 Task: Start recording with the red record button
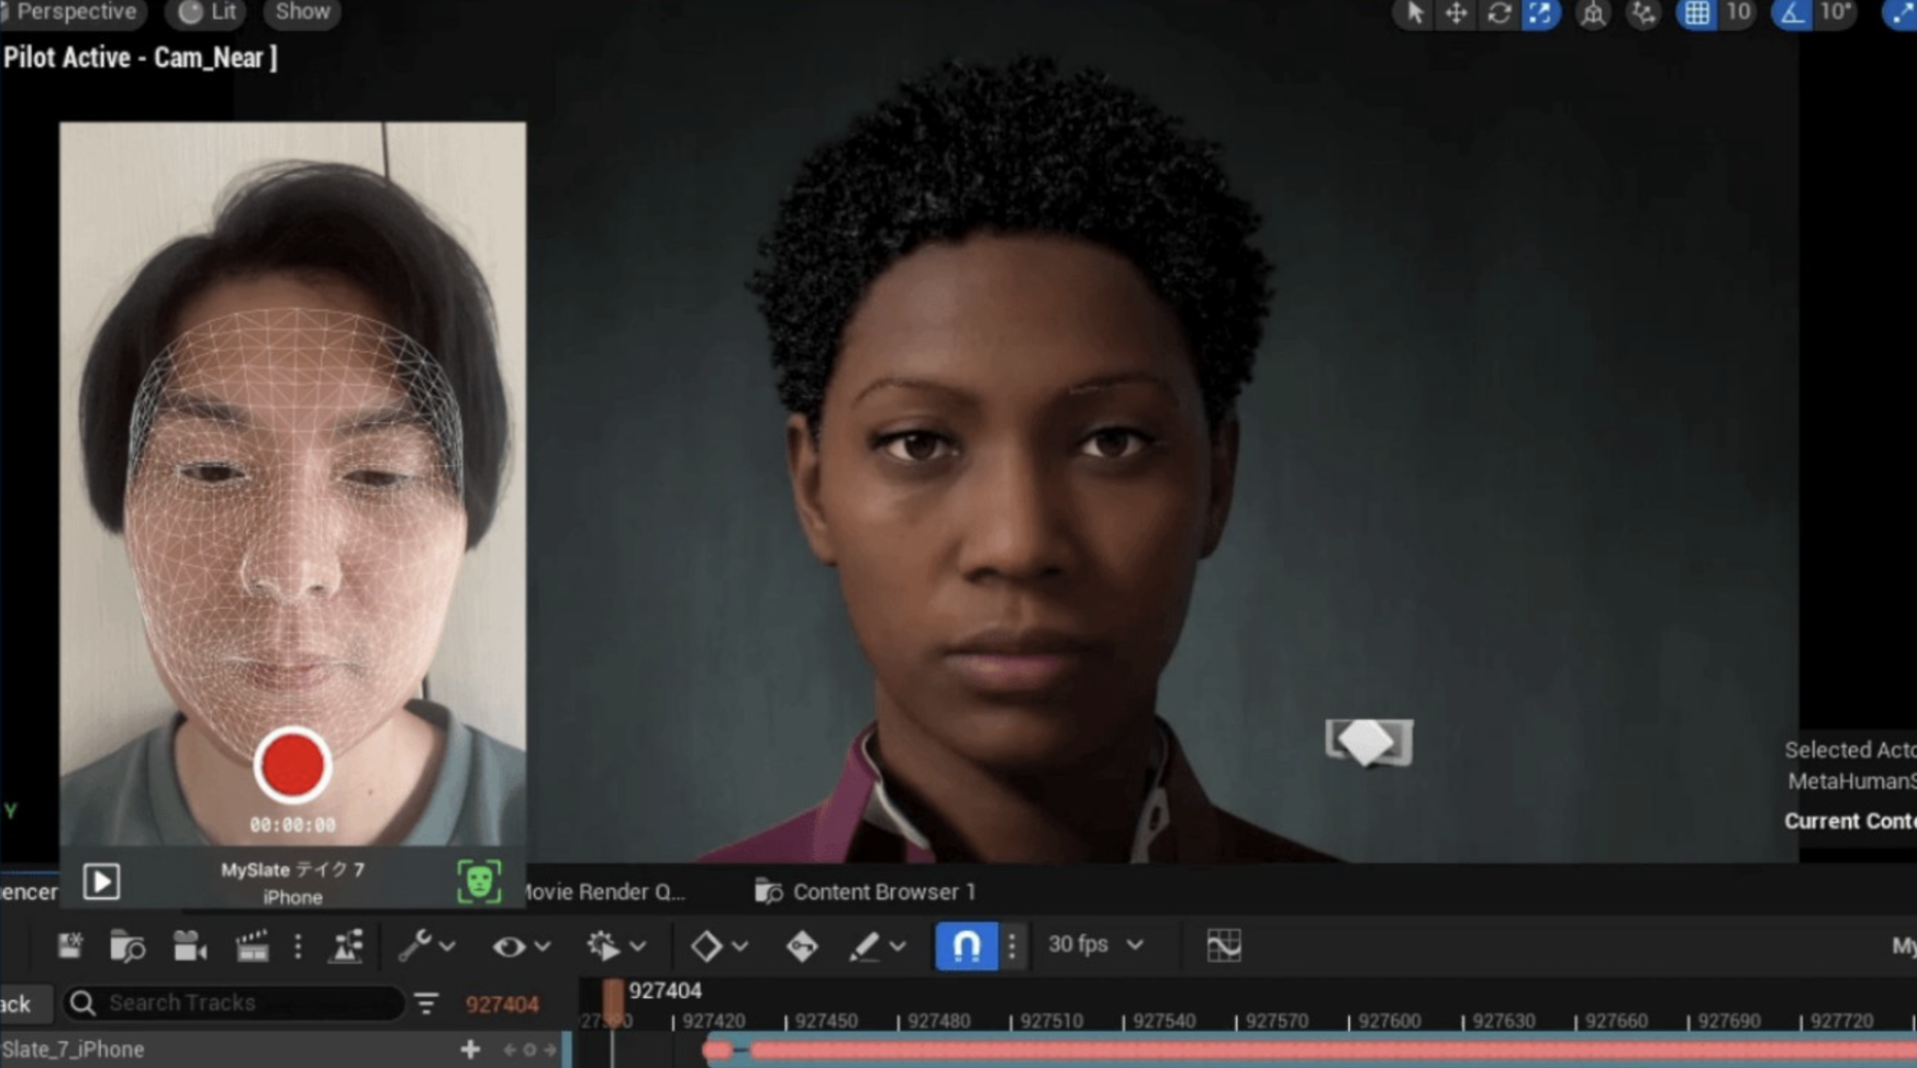(x=292, y=765)
